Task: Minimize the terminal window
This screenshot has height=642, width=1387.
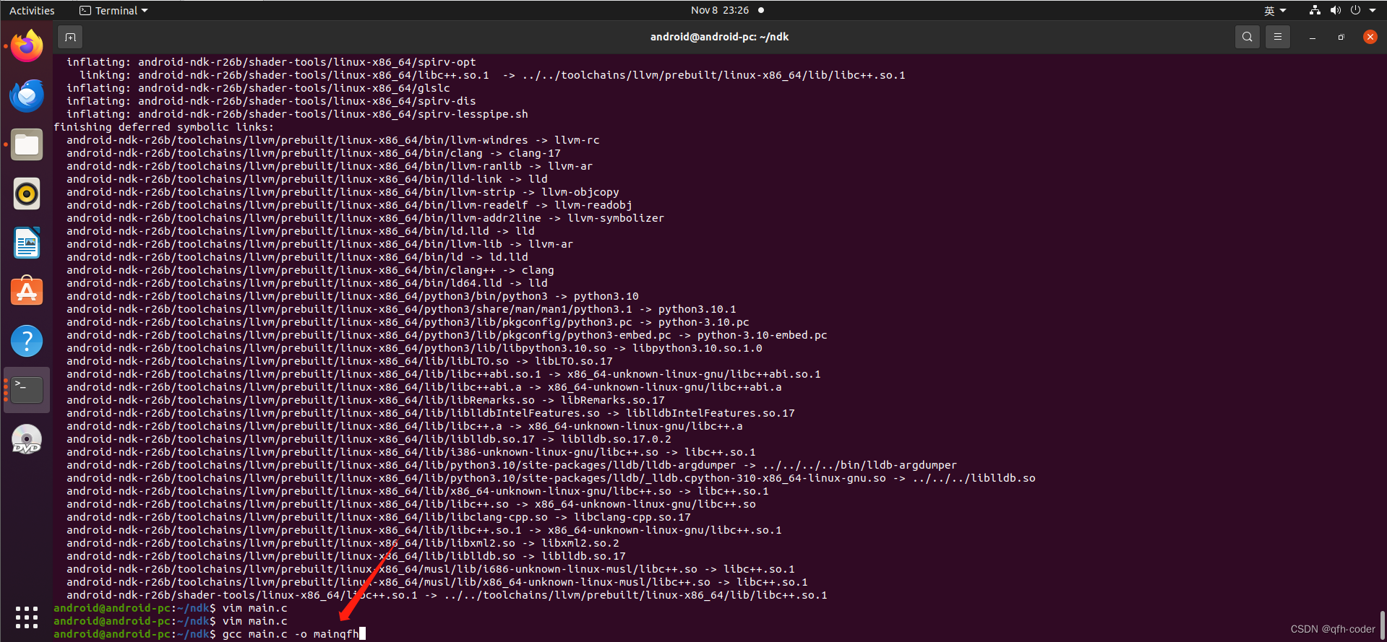Action: 1313,37
